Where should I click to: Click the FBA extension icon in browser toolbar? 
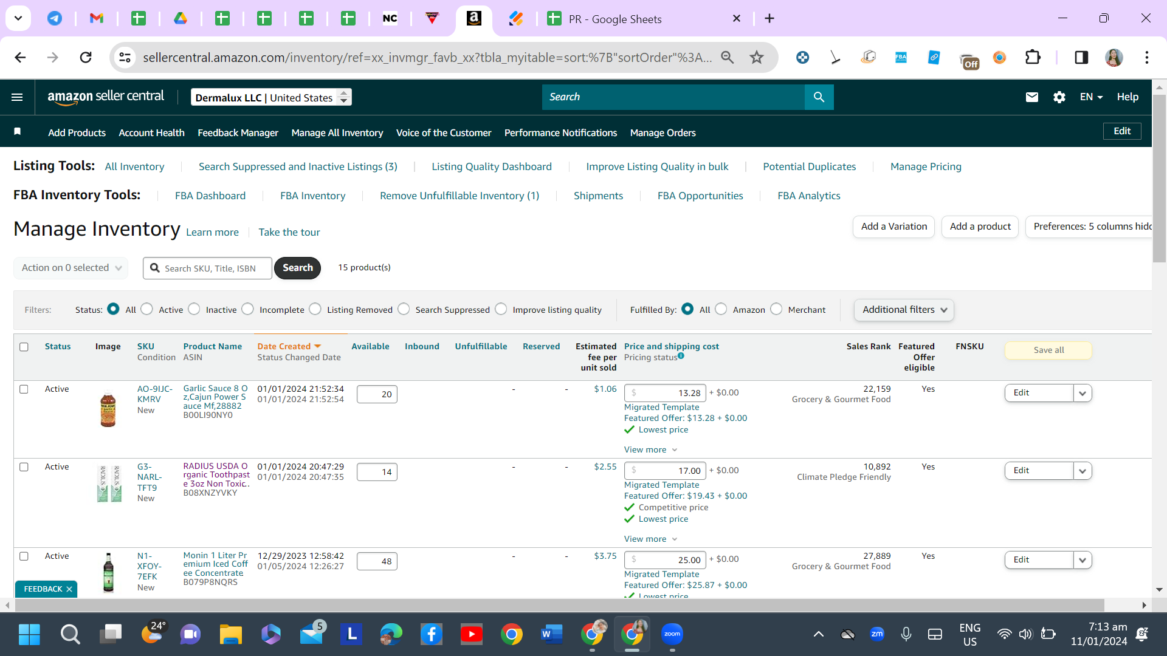tap(901, 57)
